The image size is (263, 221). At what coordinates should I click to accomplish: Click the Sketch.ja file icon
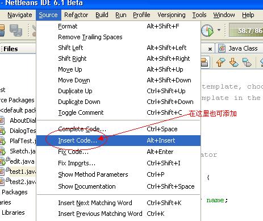(x=3, y=152)
